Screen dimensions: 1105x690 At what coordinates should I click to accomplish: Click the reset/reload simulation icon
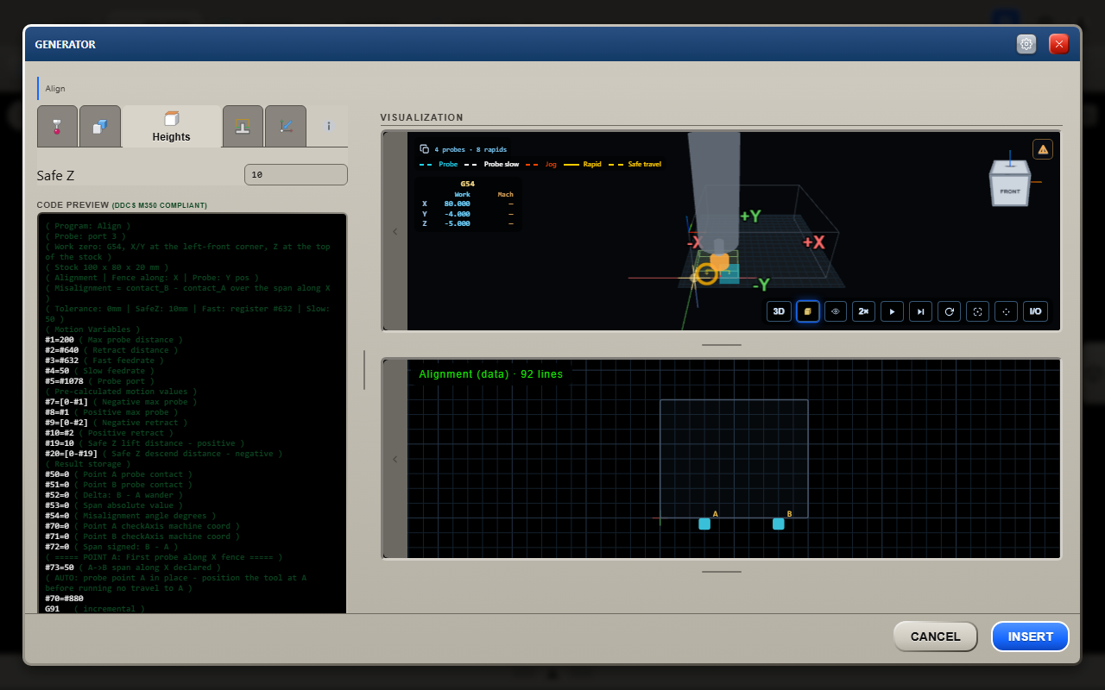[949, 311]
